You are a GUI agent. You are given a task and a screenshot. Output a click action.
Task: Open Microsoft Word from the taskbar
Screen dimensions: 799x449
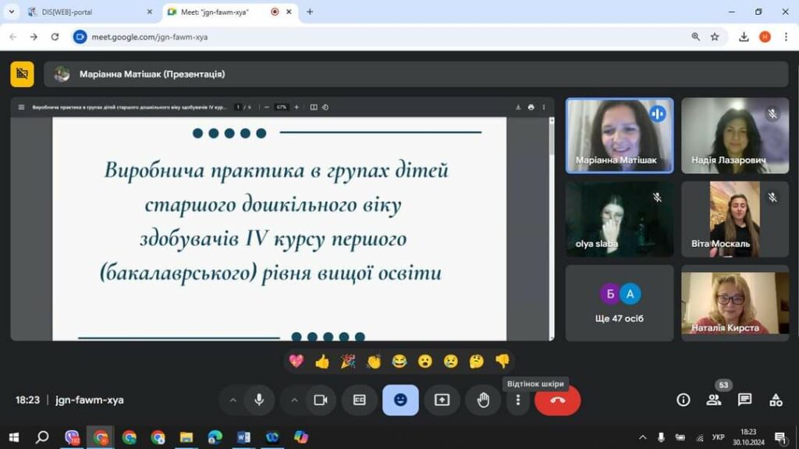pyautogui.click(x=243, y=437)
